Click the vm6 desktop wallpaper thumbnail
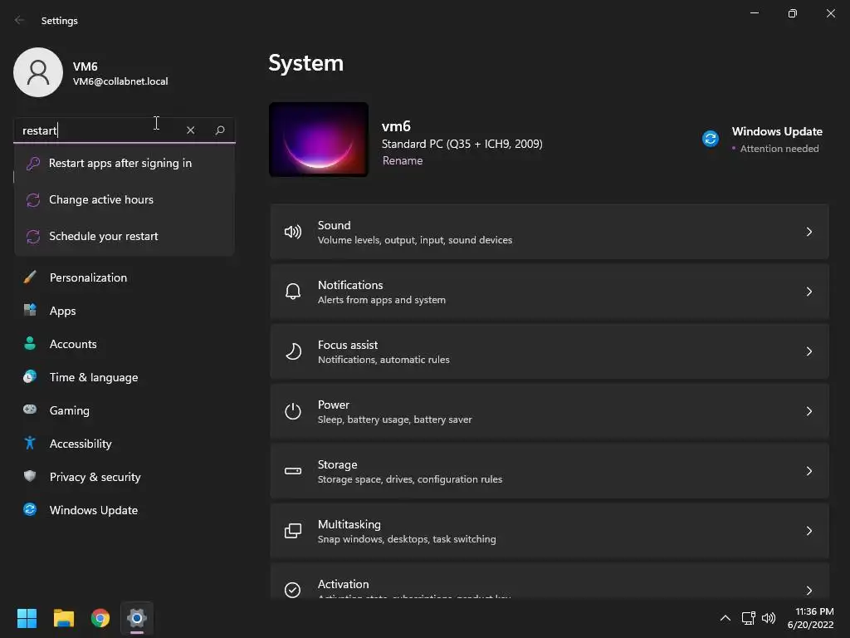The width and height of the screenshot is (850, 638). pos(319,140)
